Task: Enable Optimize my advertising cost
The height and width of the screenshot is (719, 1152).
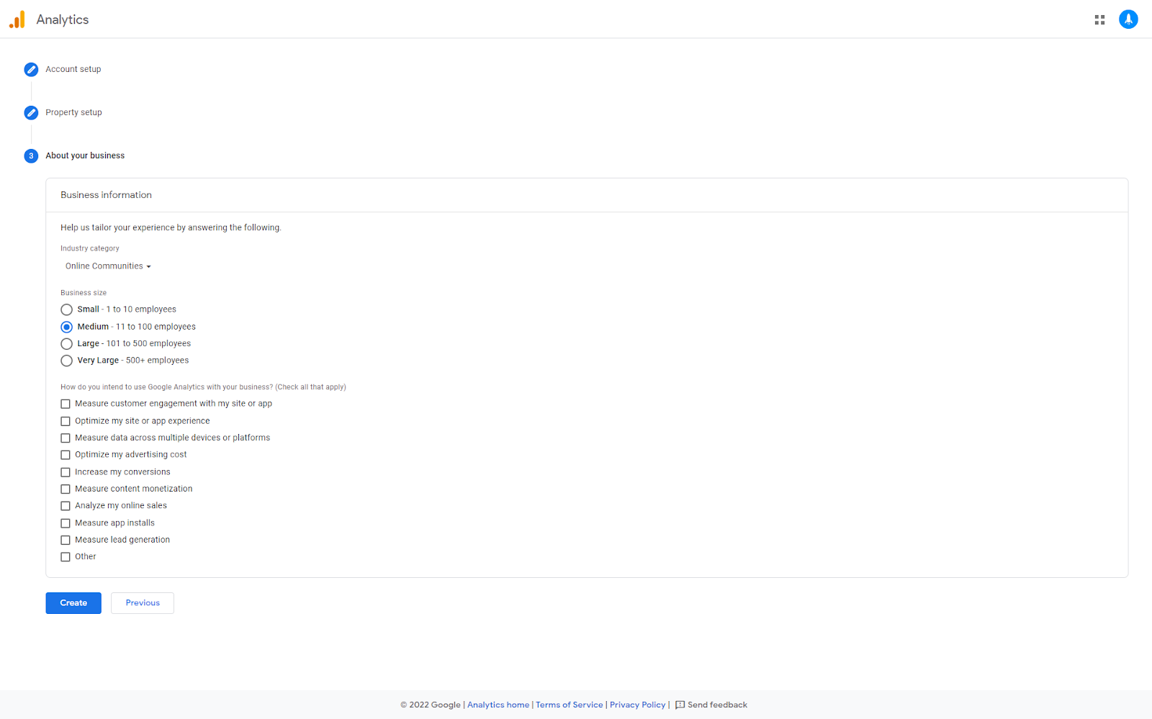Action: click(66, 454)
